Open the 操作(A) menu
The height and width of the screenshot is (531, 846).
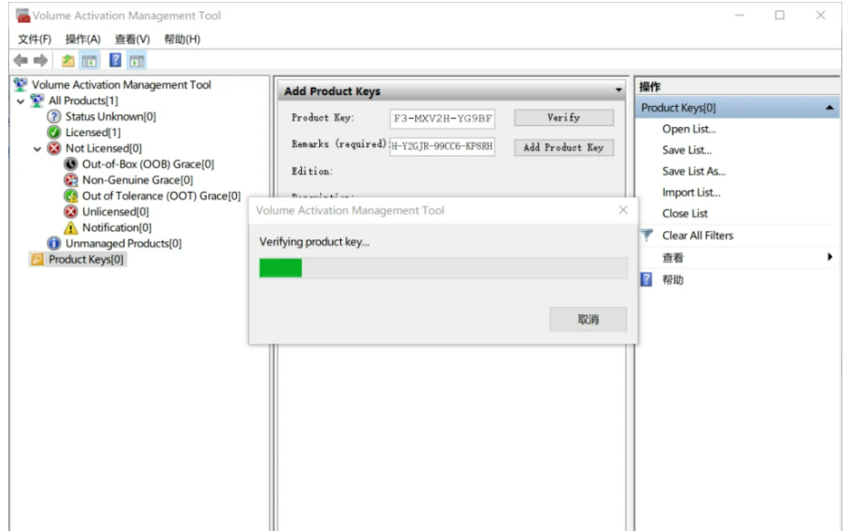pyautogui.click(x=83, y=39)
